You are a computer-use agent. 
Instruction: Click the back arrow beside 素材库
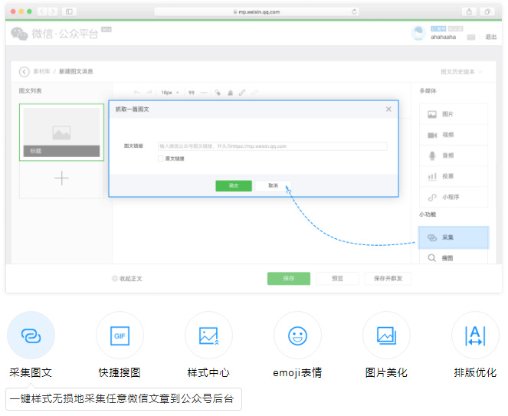[24, 71]
